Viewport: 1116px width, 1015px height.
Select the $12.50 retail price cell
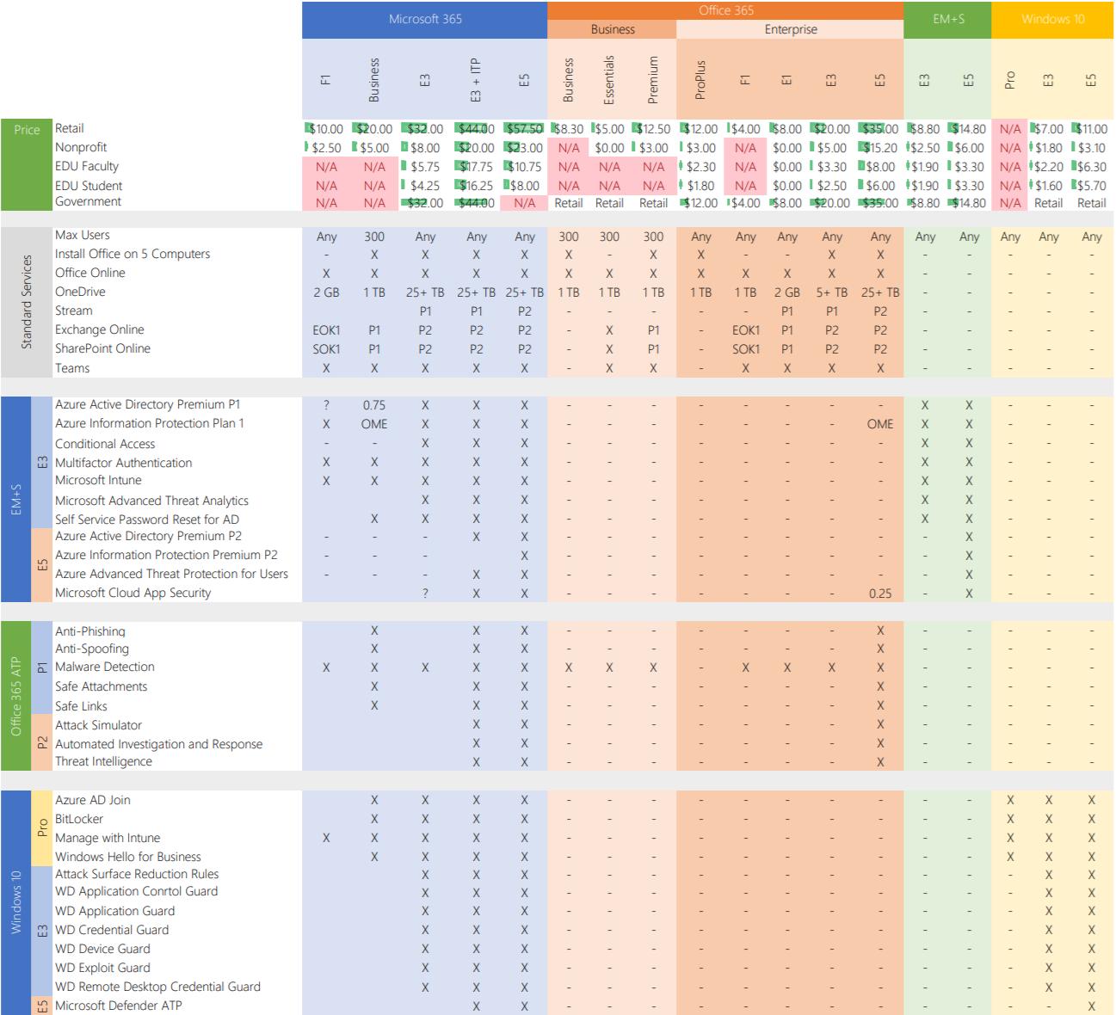[653, 129]
